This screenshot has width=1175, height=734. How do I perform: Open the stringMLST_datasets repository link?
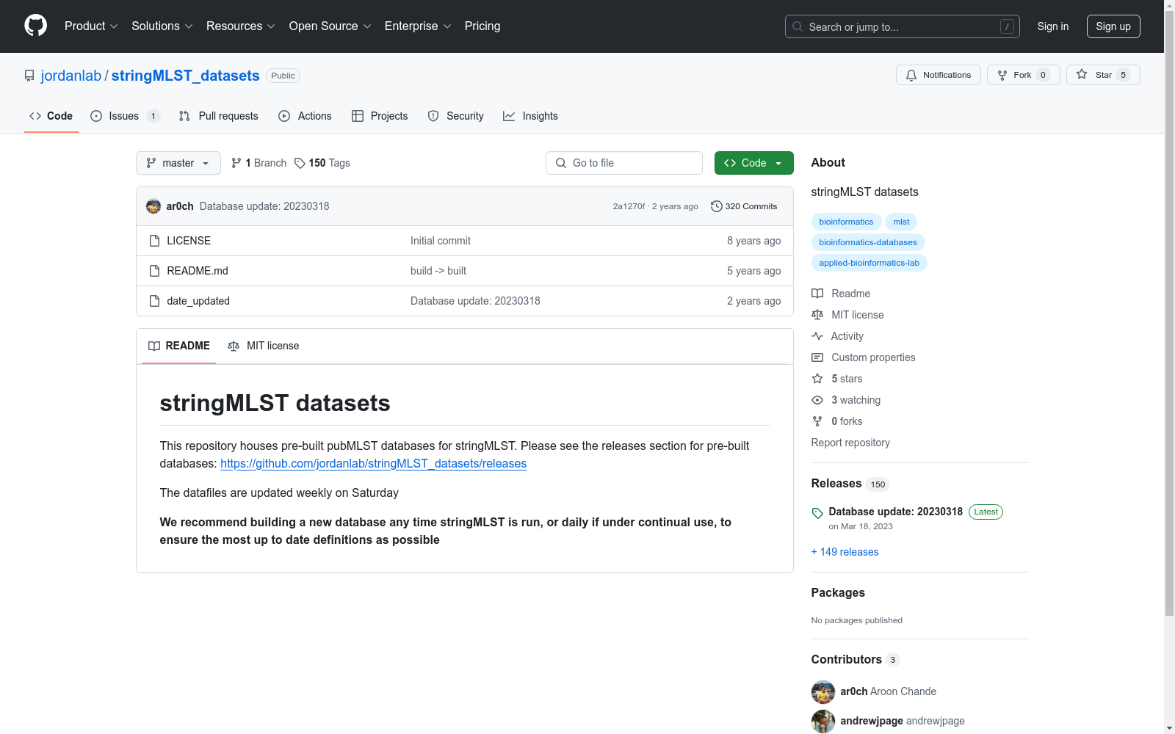point(186,76)
